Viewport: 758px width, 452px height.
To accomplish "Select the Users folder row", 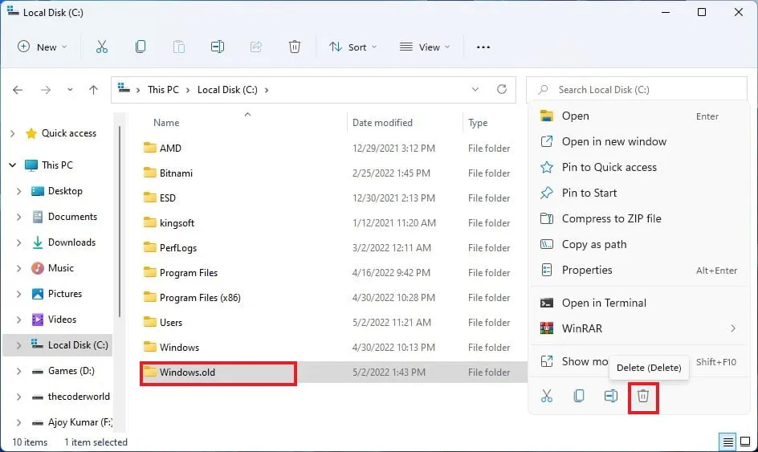I will (333, 323).
